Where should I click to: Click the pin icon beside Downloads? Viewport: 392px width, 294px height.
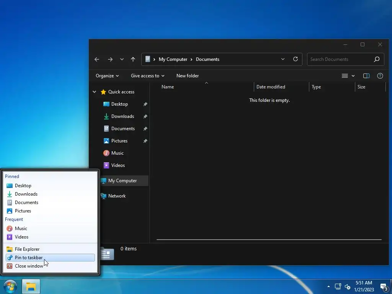[145, 116]
